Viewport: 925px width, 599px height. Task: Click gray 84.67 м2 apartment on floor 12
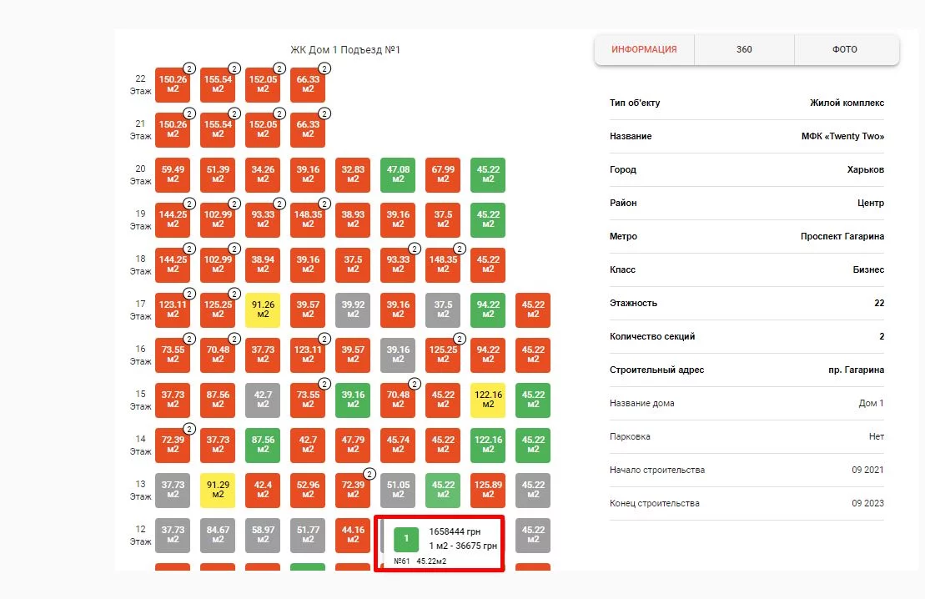218,535
